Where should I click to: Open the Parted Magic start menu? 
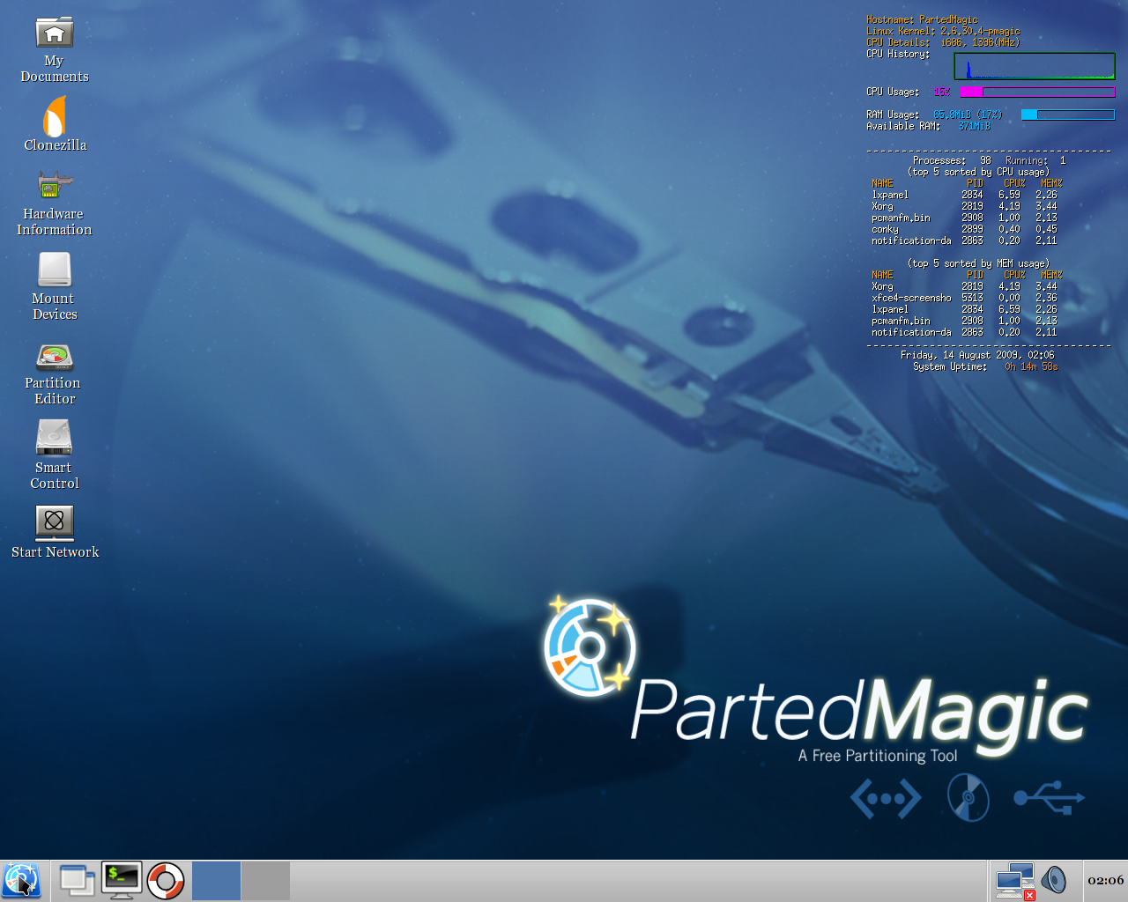22,881
